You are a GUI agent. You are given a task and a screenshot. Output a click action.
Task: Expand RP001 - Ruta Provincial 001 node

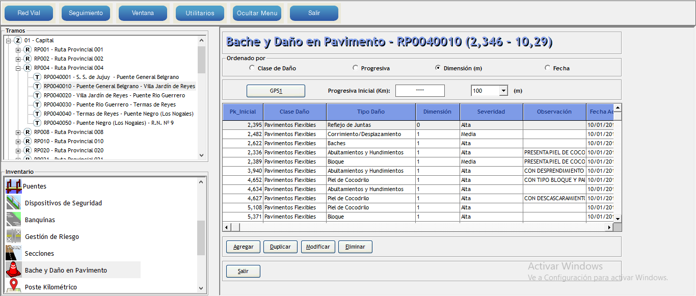pos(18,49)
